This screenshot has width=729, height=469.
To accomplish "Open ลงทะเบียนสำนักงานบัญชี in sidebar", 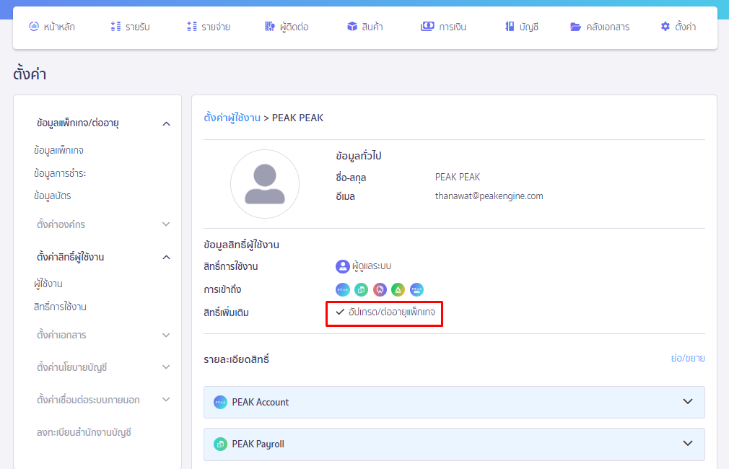I will (84, 432).
